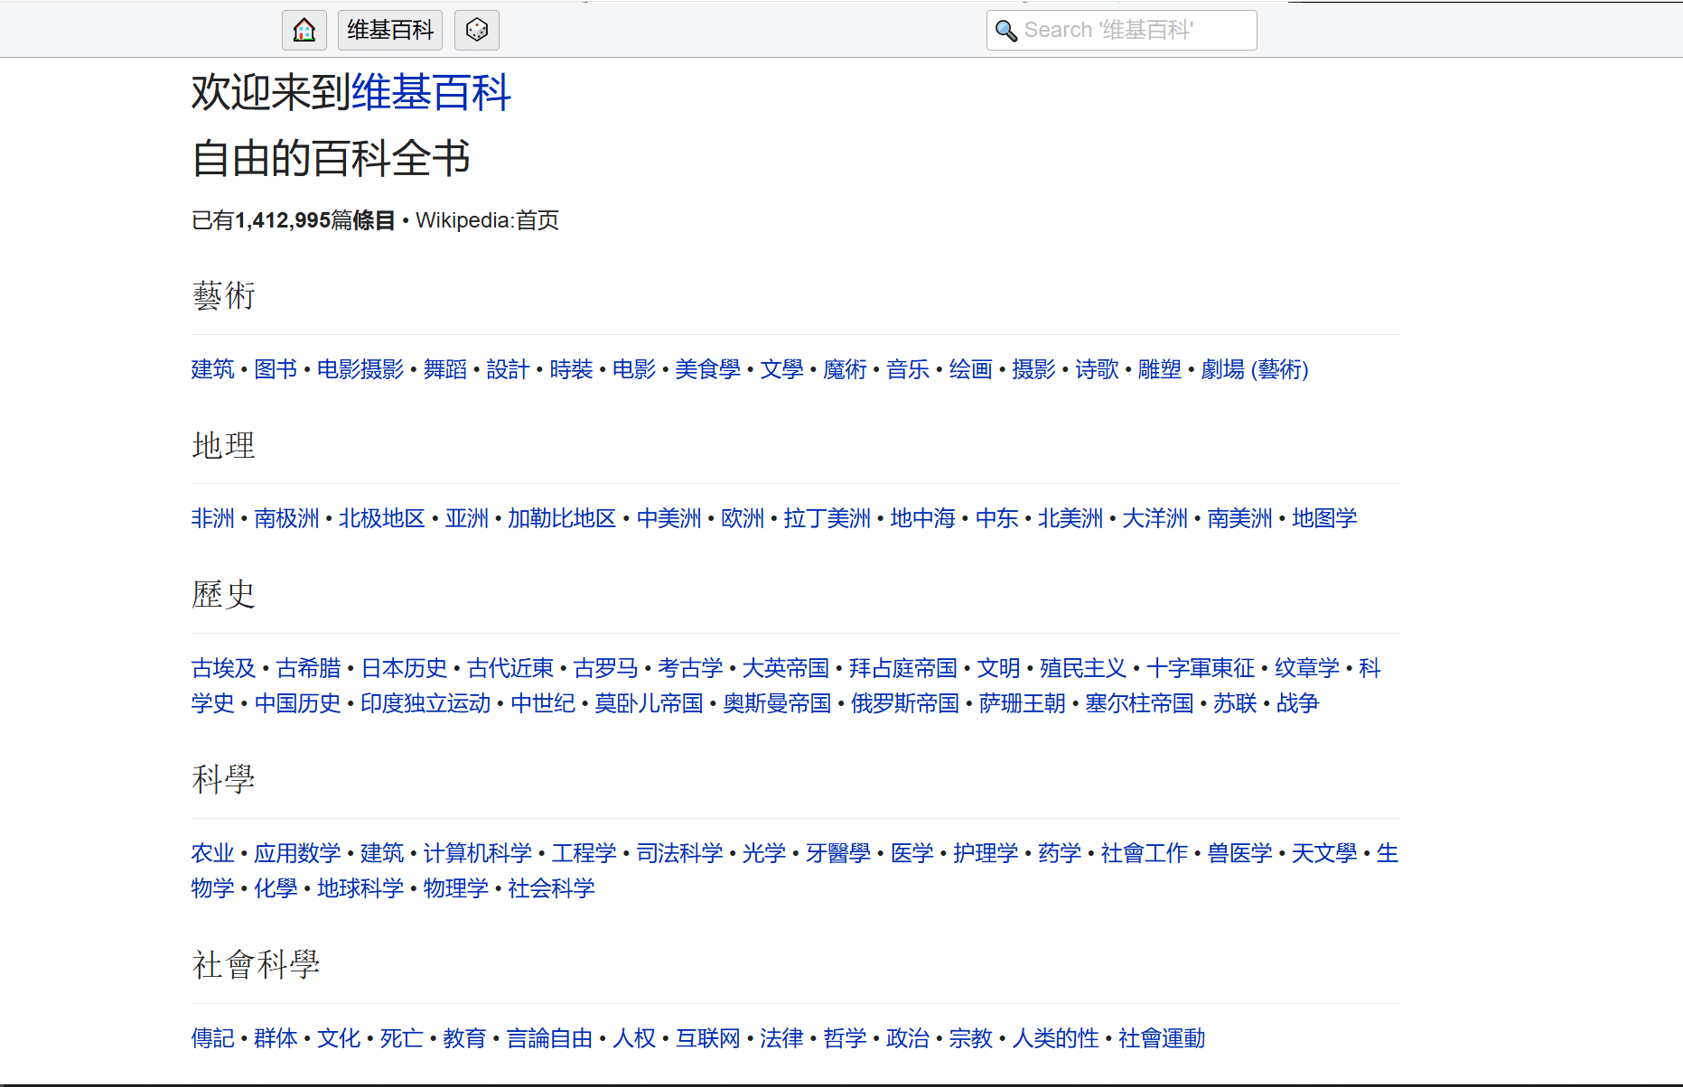The width and height of the screenshot is (1683, 1087).
Task: Open the 奥斯曼帝国 link
Action: (x=777, y=703)
